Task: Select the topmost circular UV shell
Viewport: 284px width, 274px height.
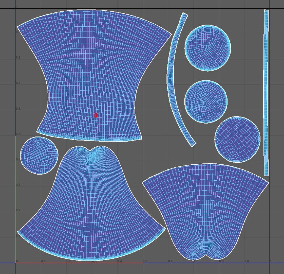Action: click(x=208, y=48)
